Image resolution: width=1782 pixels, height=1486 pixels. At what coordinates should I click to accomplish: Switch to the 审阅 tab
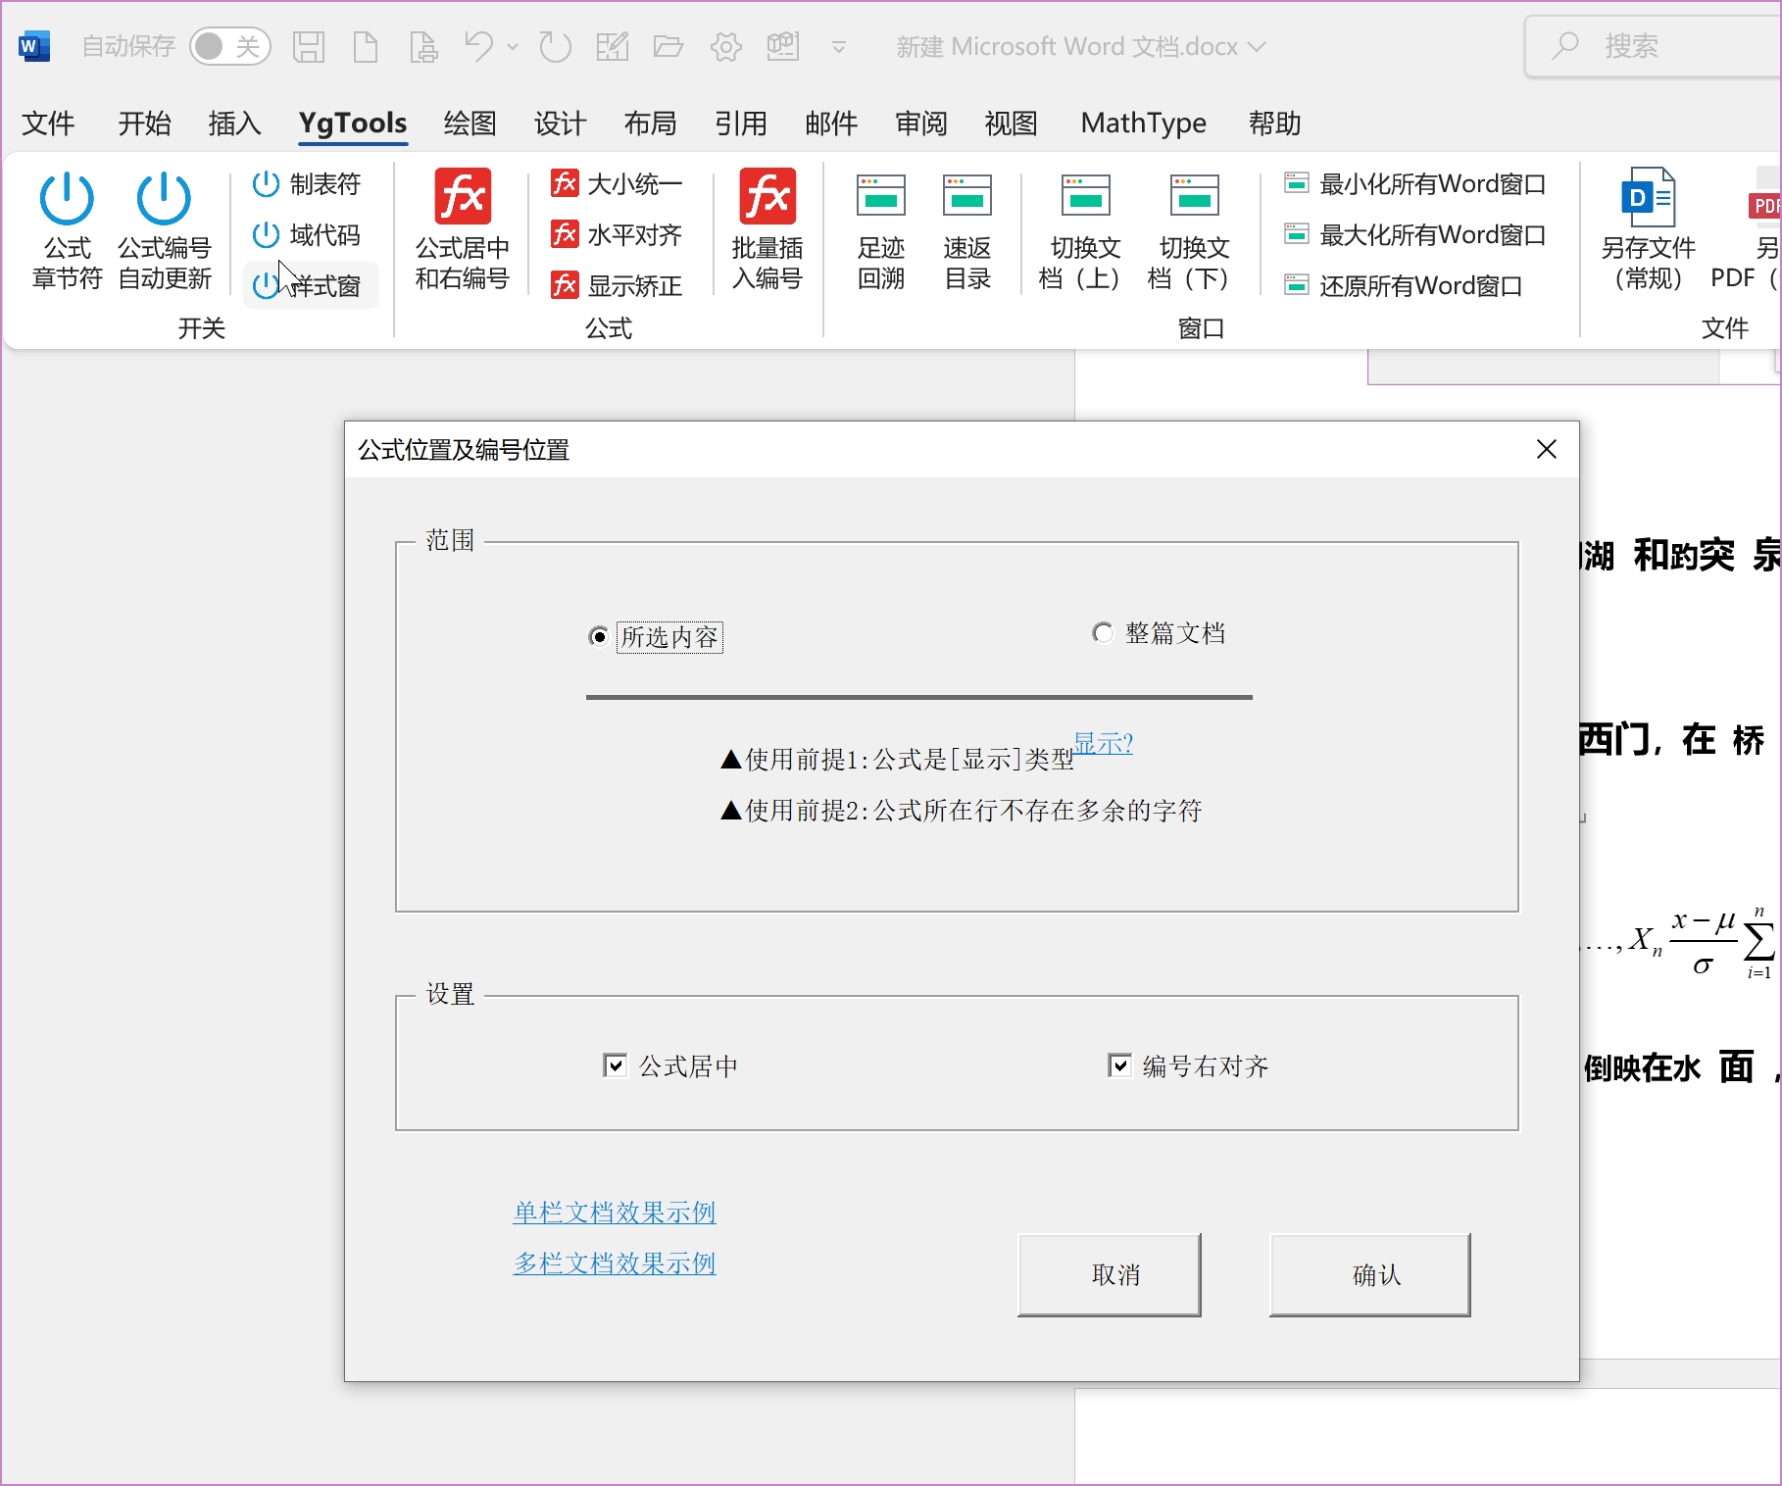(921, 124)
